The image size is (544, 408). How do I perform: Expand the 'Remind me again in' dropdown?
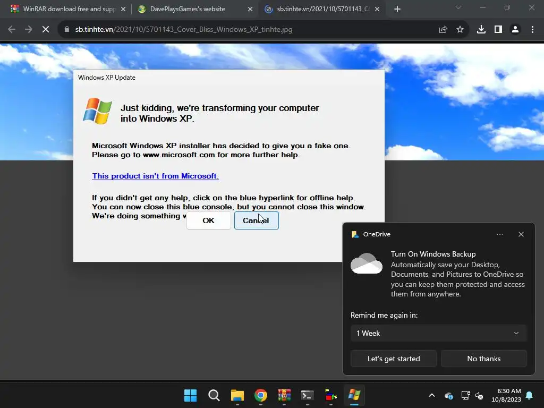(438, 333)
